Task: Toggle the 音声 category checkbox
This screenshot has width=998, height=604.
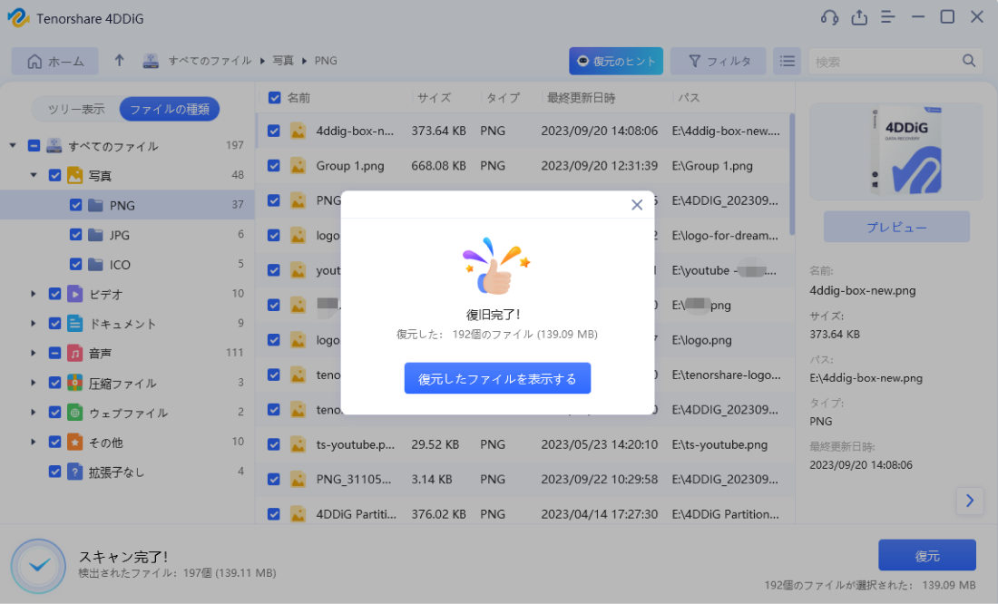Action: (x=54, y=353)
